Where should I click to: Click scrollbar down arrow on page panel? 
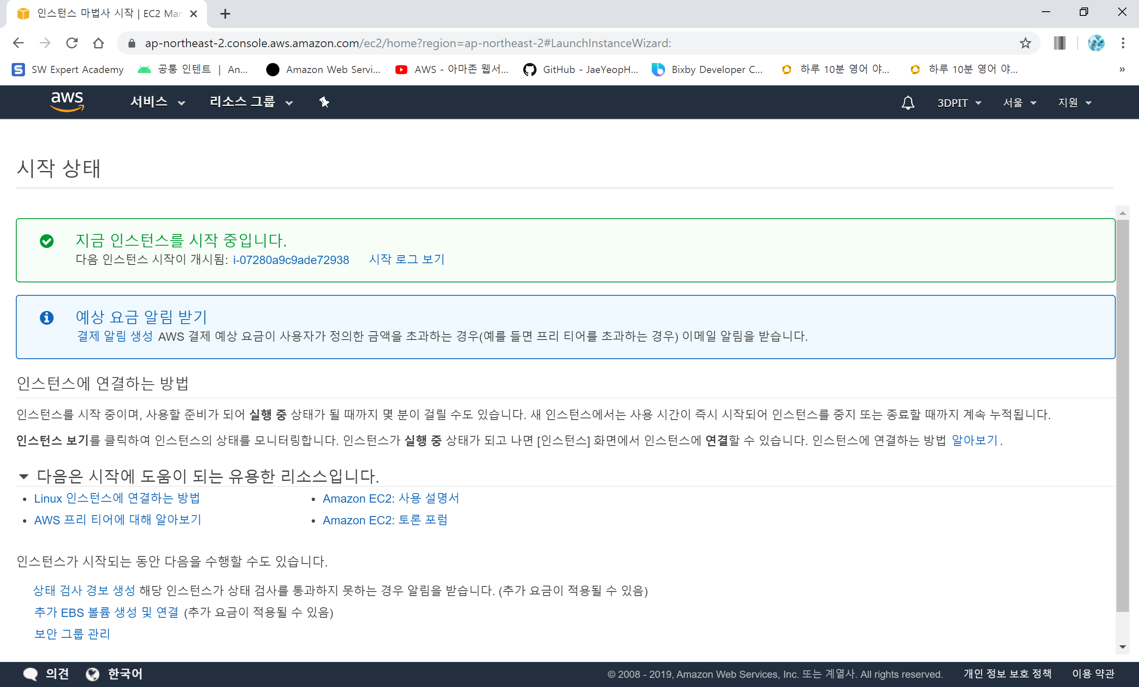(1122, 647)
